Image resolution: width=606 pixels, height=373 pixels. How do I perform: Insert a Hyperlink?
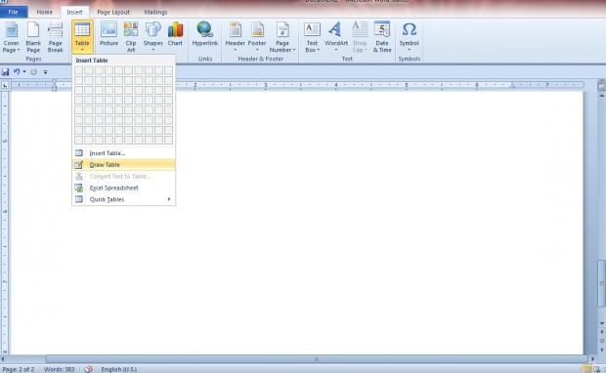205,35
